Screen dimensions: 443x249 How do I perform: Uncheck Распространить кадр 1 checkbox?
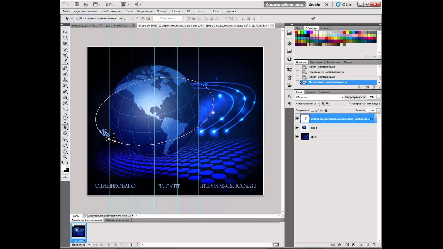349,104
